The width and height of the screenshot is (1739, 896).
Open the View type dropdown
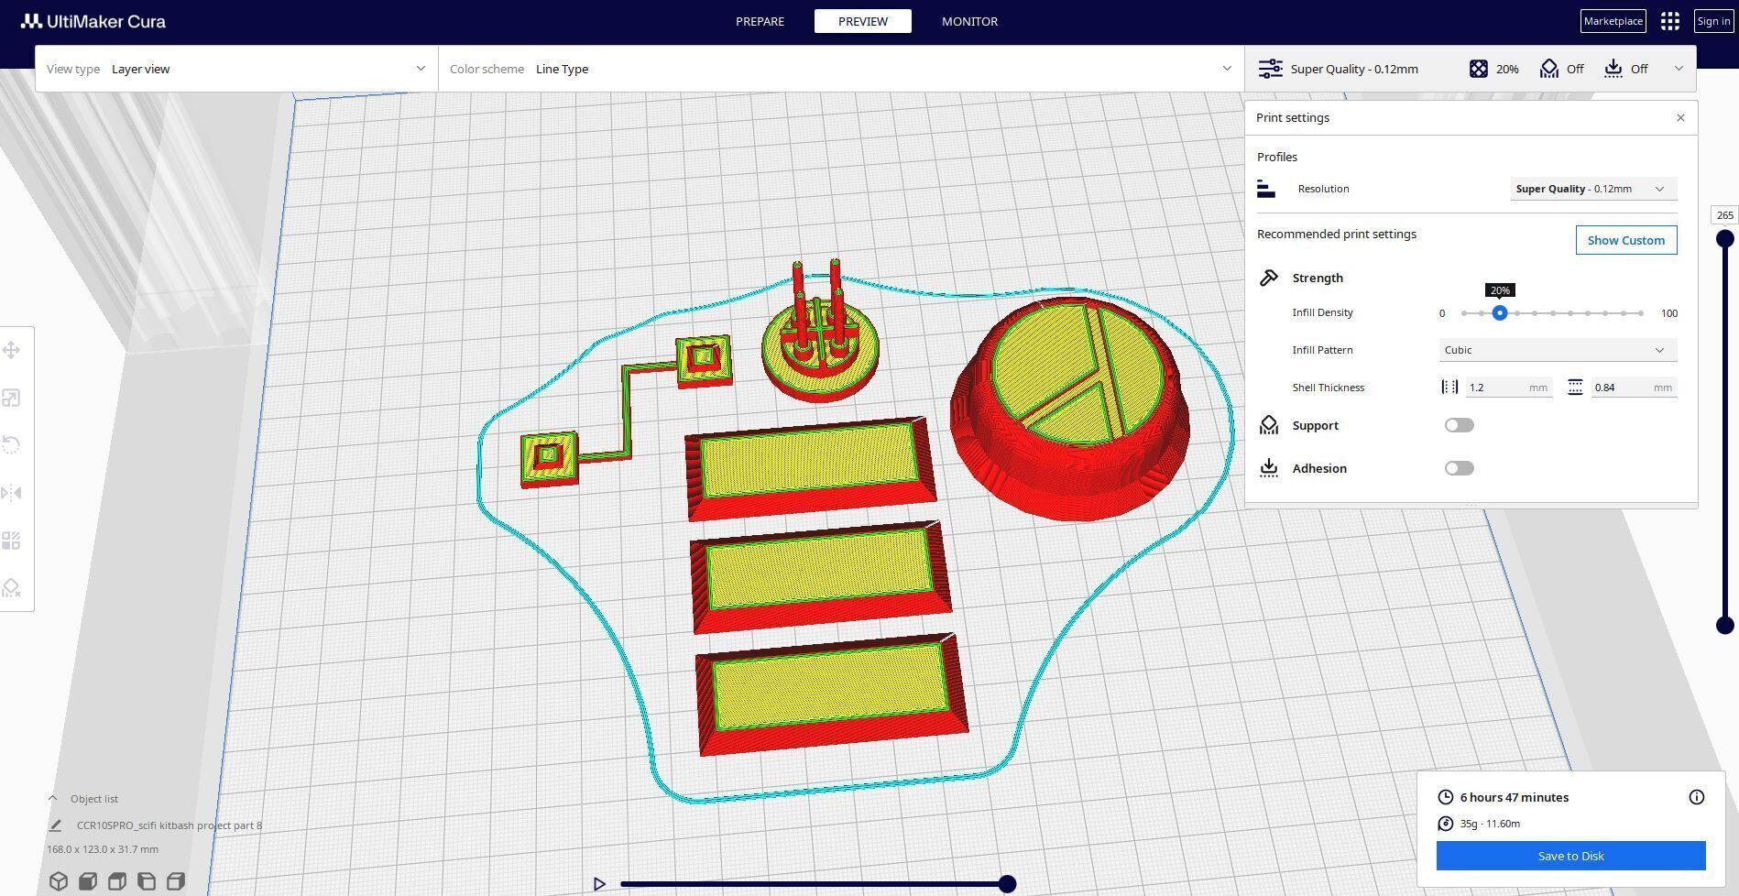click(x=236, y=69)
